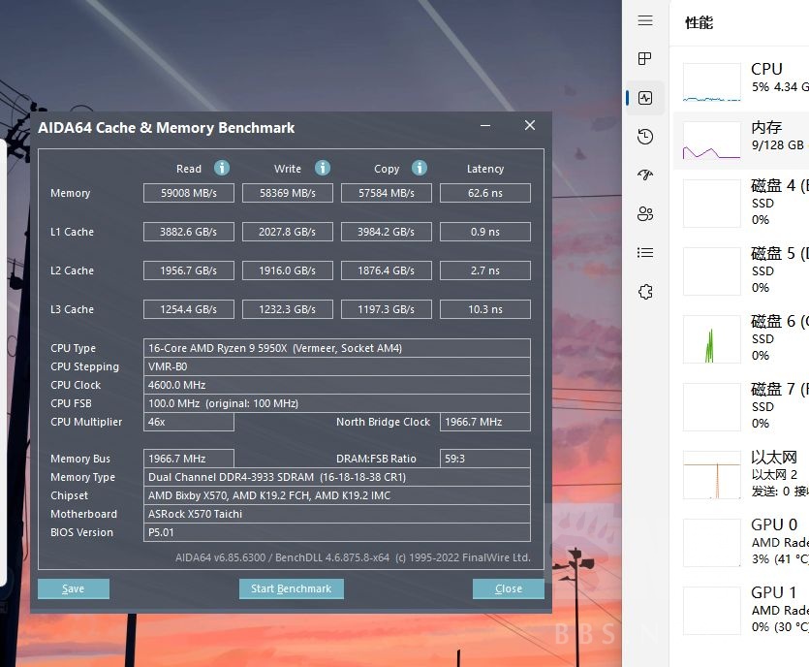This screenshot has width=809, height=667.
Task: Click the Close button at bottom right
Action: tap(508, 588)
